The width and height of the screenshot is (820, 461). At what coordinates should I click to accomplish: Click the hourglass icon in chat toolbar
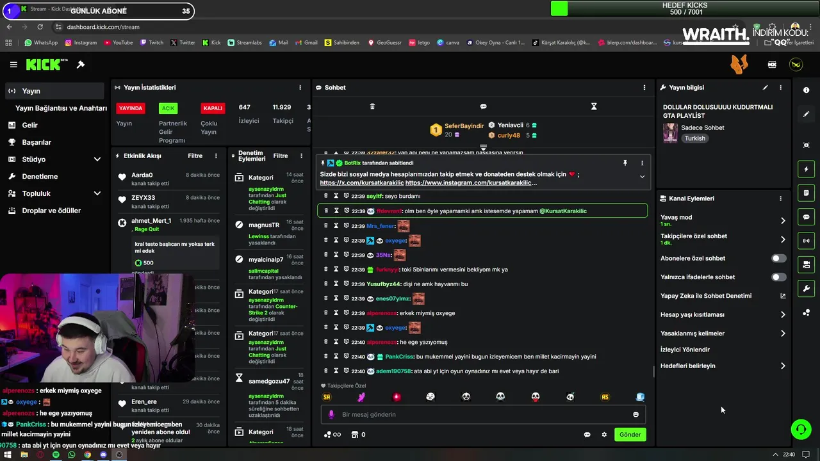[594, 106]
